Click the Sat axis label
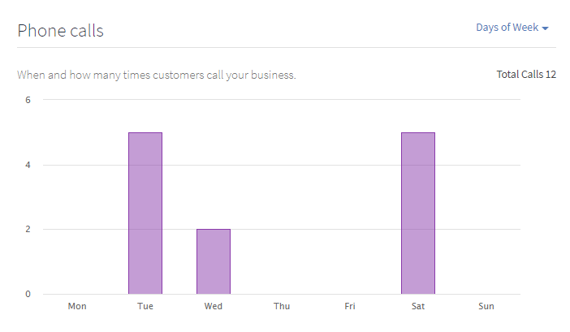This screenshot has width=570, height=332. coord(418,306)
